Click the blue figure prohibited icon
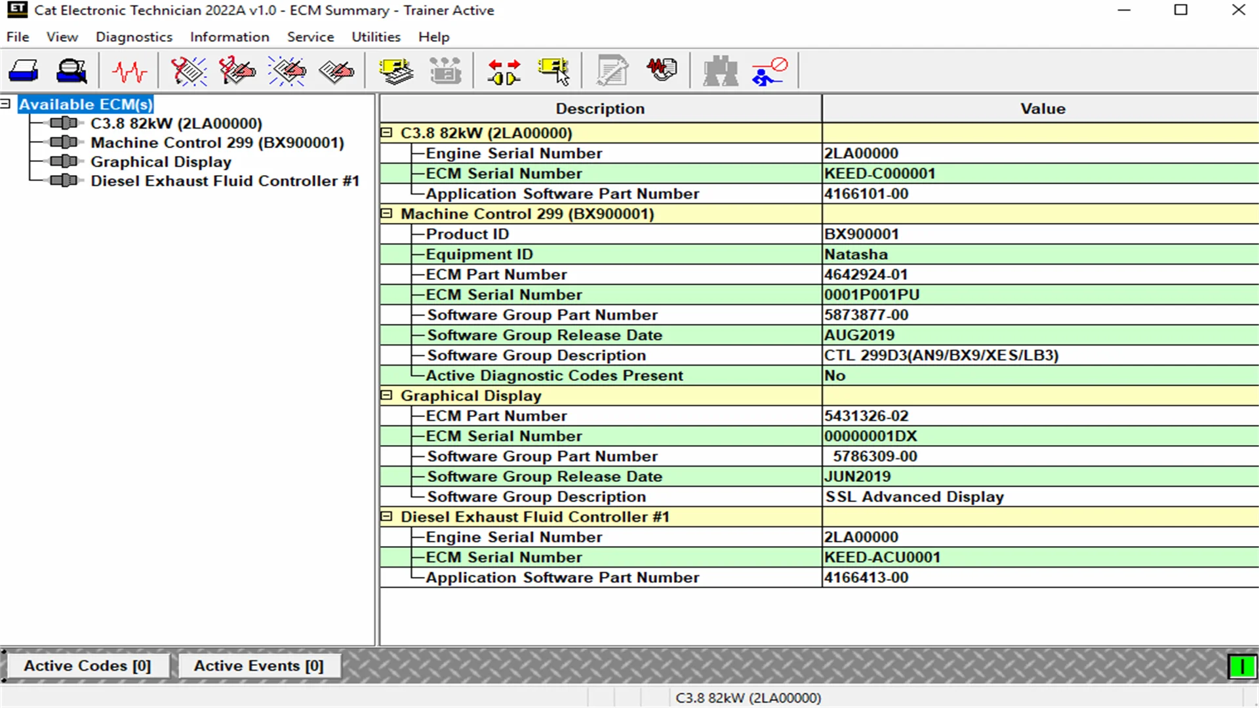1259x708 pixels. coord(769,71)
